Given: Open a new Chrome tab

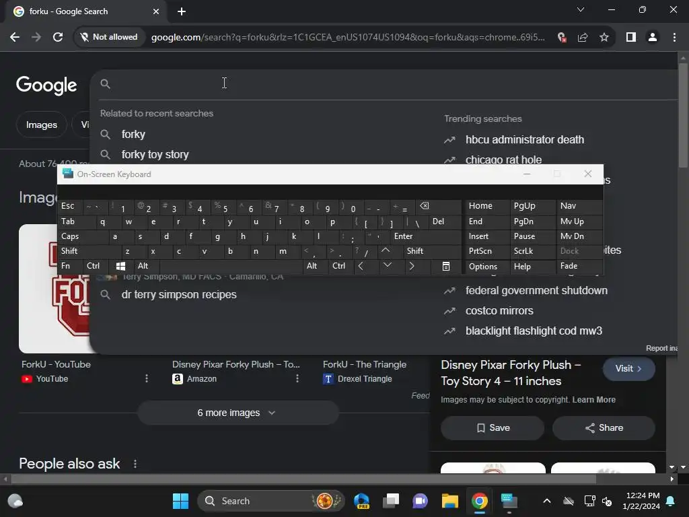Looking at the screenshot, I should point(182,11).
